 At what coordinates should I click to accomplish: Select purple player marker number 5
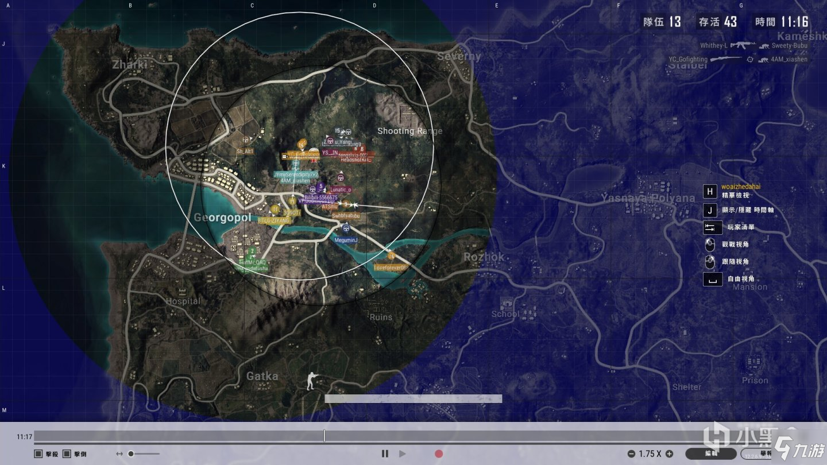coord(321,186)
